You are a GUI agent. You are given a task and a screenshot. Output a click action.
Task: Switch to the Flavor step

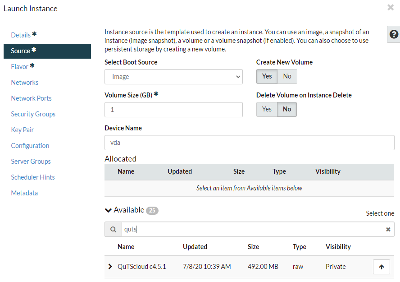pos(20,67)
